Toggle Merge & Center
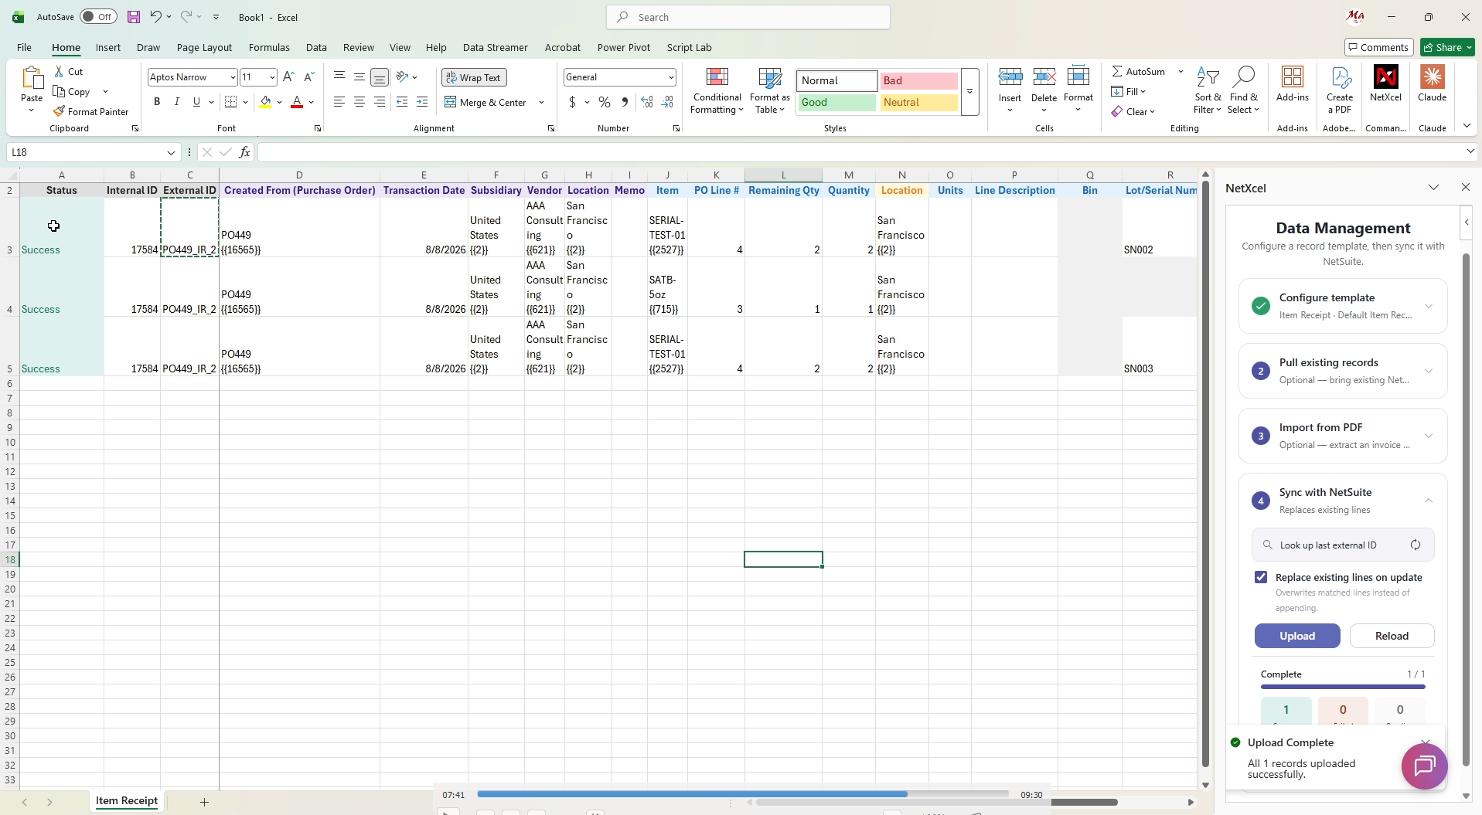This screenshot has width=1482, height=815. tap(486, 102)
